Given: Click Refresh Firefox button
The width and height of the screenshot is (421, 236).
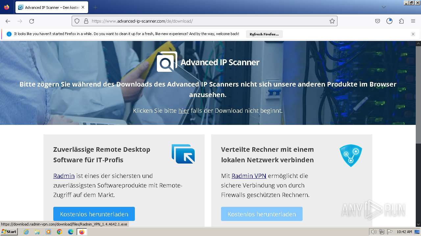Looking at the screenshot, I should tap(264, 34).
